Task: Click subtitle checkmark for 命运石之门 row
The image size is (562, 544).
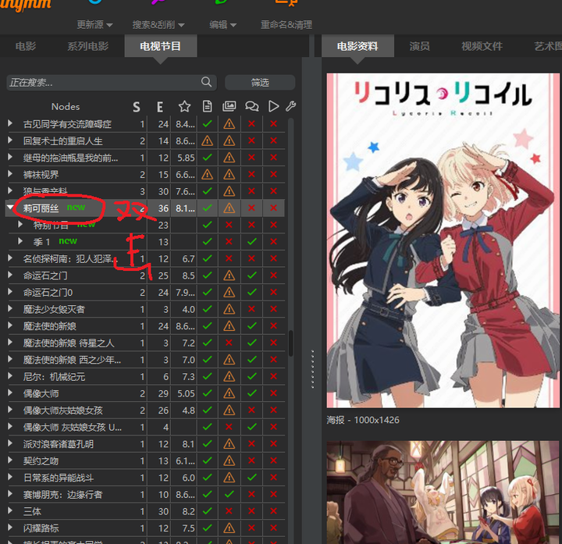Action: (x=251, y=276)
